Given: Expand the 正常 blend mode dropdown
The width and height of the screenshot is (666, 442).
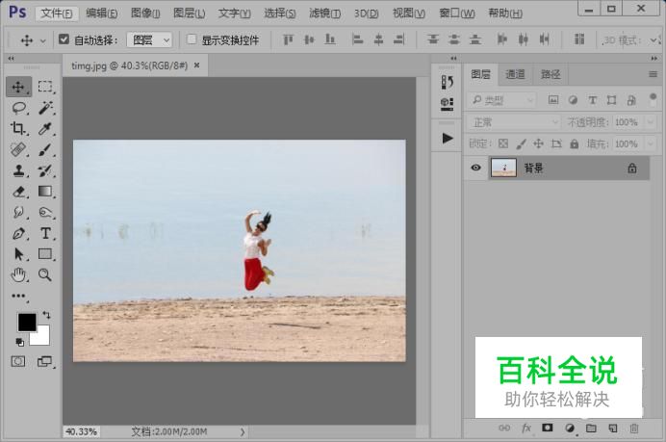Looking at the screenshot, I should (x=514, y=122).
